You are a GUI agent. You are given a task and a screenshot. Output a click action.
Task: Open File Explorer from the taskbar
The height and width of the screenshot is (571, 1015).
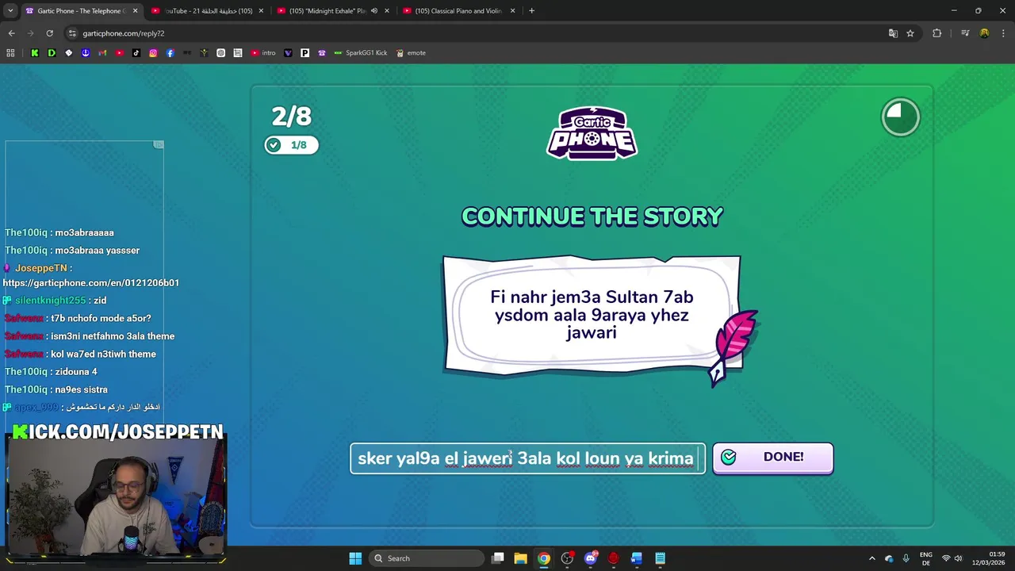point(520,558)
